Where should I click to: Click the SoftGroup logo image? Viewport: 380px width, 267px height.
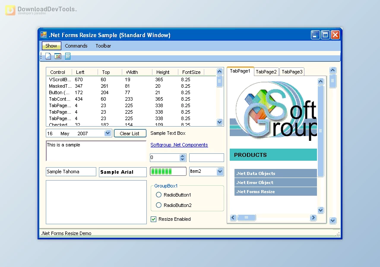tap(273, 110)
